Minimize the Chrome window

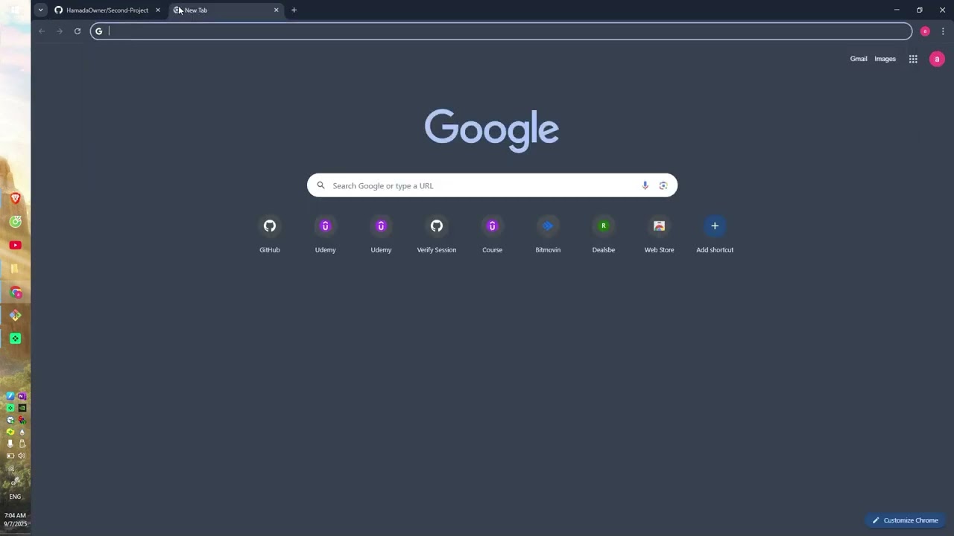(x=897, y=10)
